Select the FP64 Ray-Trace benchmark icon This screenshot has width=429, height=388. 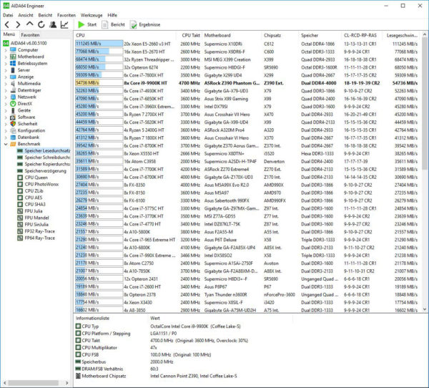(20, 238)
